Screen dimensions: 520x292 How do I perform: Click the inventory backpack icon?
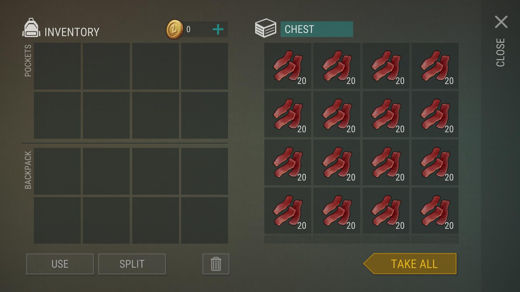point(31,28)
